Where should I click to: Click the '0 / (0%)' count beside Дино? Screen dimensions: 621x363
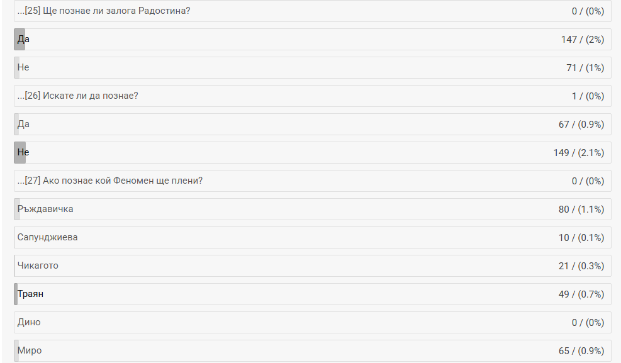pyautogui.click(x=588, y=322)
